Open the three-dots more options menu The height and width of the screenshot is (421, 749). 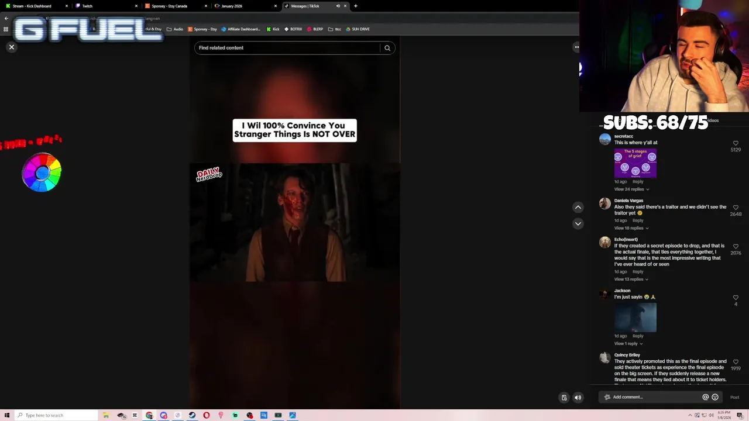pyautogui.click(x=576, y=47)
